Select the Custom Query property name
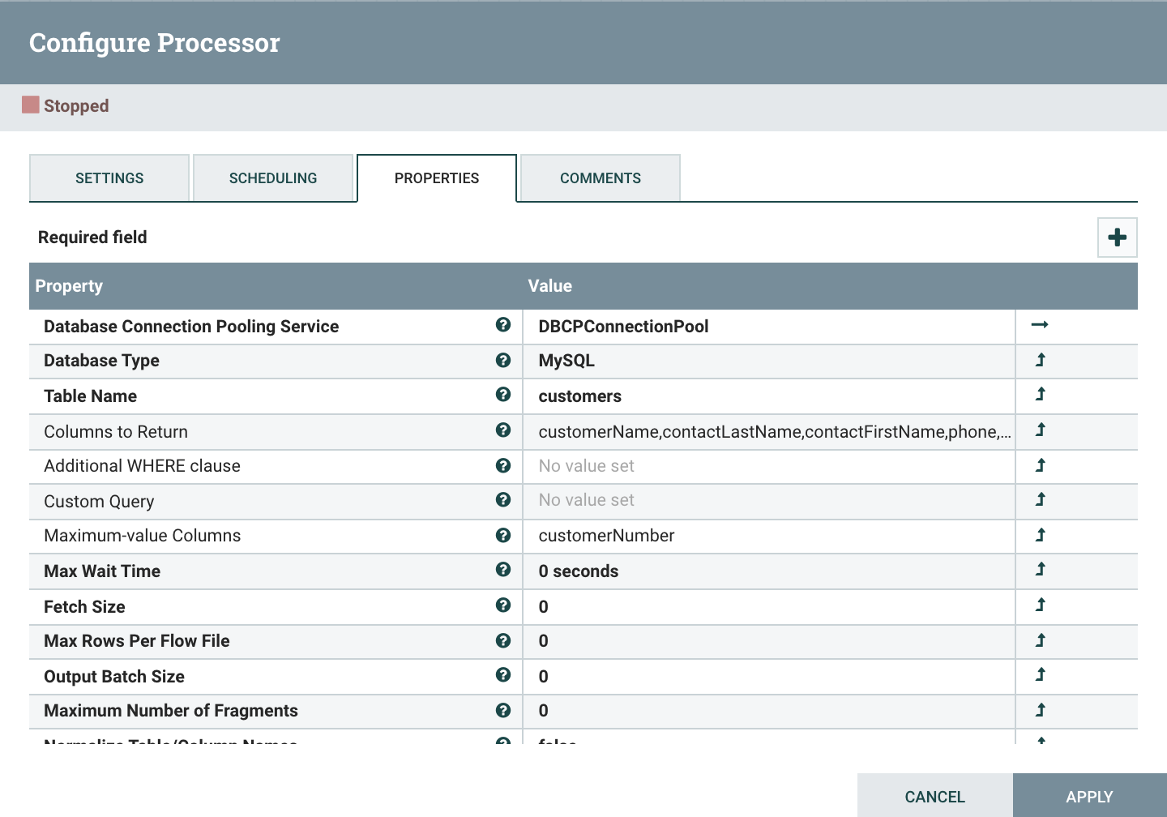1167x817 pixels. coord(99,502)
